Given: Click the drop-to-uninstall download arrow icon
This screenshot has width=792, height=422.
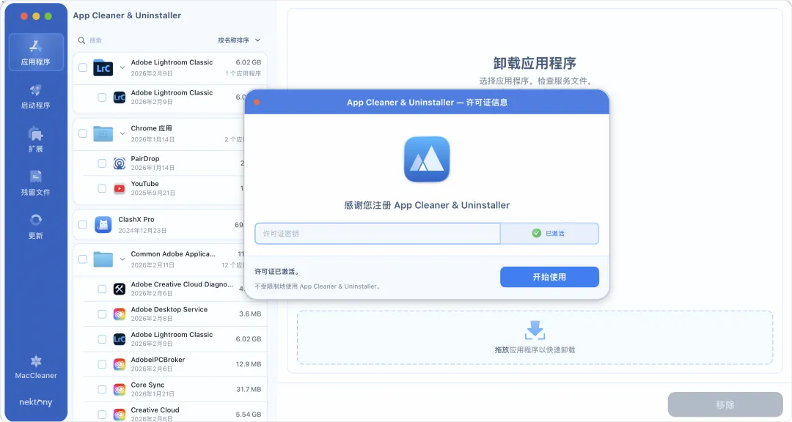Looking at the screenshot, I should [535, 330].
